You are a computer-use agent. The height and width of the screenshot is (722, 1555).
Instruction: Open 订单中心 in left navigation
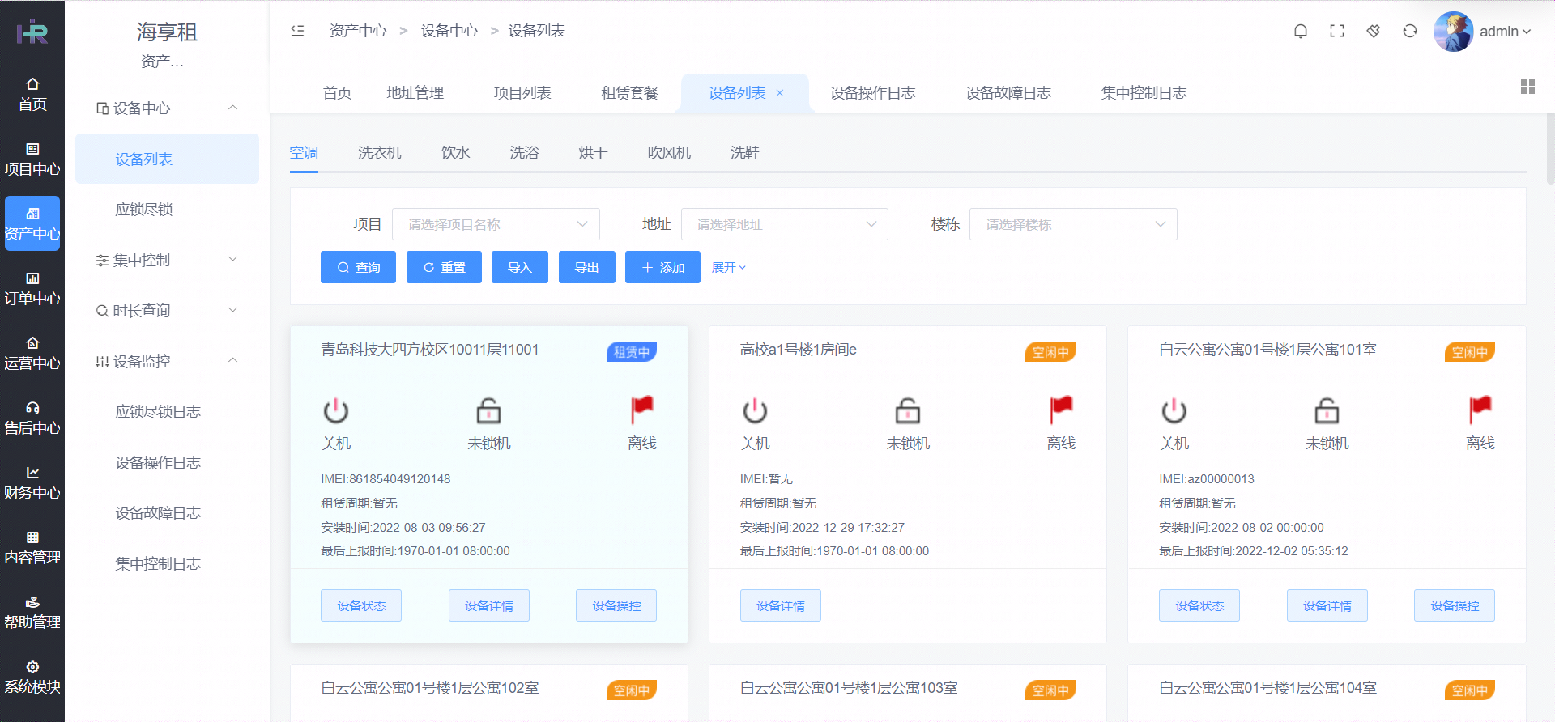pos(32,289)
